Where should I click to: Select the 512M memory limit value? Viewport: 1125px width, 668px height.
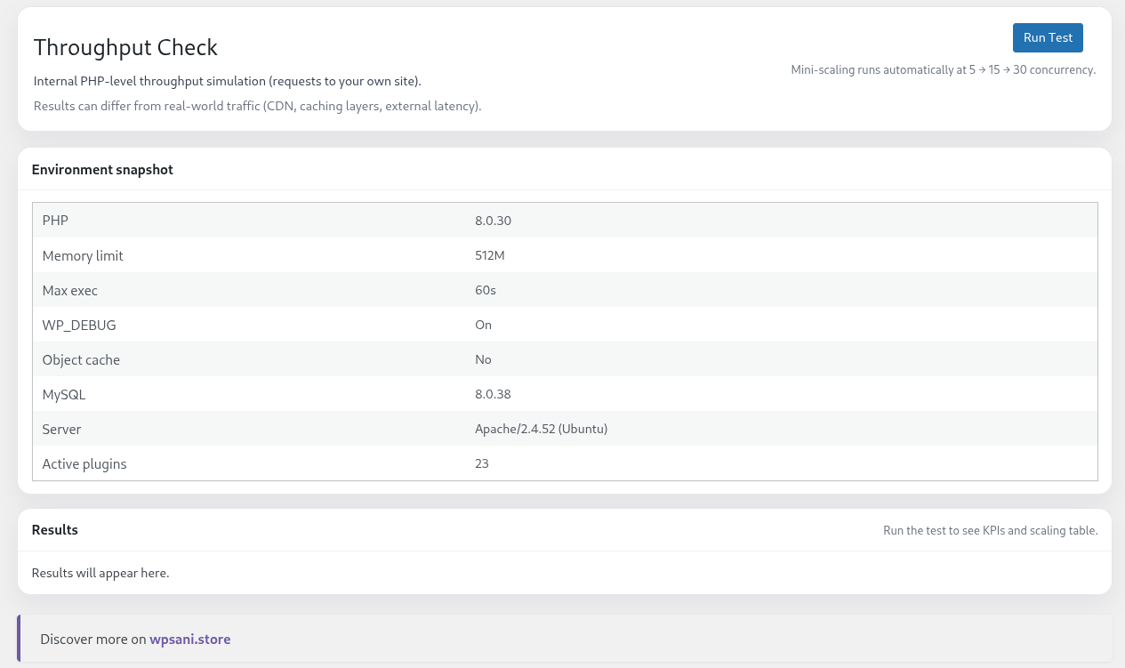[490, 255]
